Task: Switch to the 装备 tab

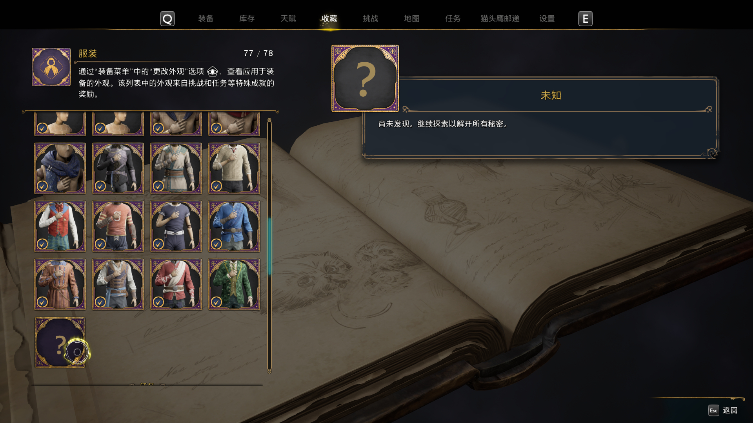Action: click(x=206, y=18)
